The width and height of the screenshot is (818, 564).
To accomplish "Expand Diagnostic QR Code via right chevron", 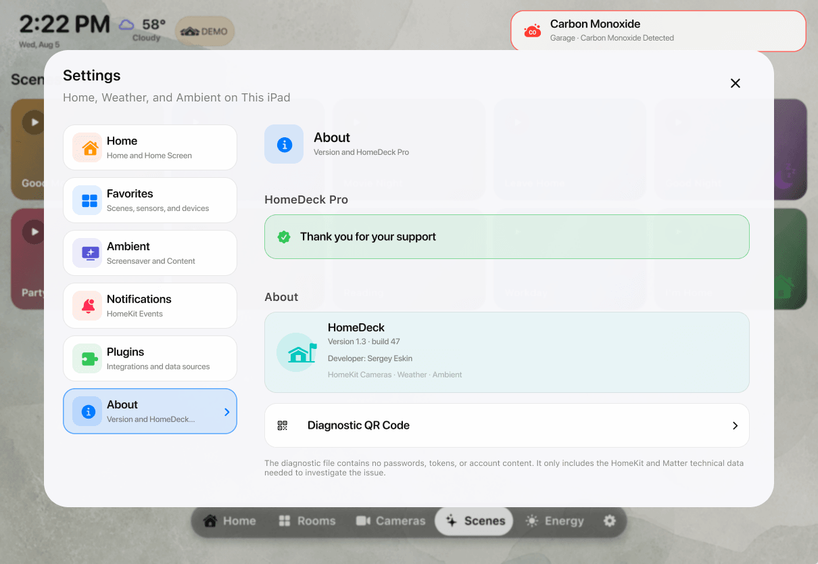I will coord(736,425).
